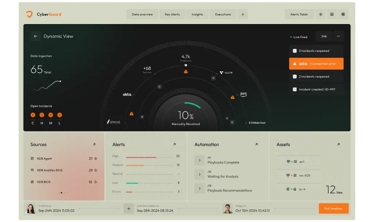Expand Playbooks Complete item

(x=200, y=160)
